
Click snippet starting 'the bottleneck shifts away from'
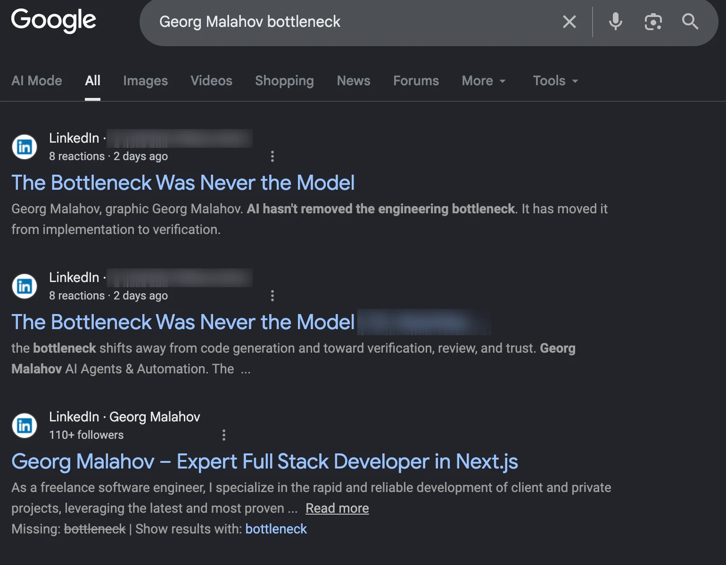(x=293, y=358)
